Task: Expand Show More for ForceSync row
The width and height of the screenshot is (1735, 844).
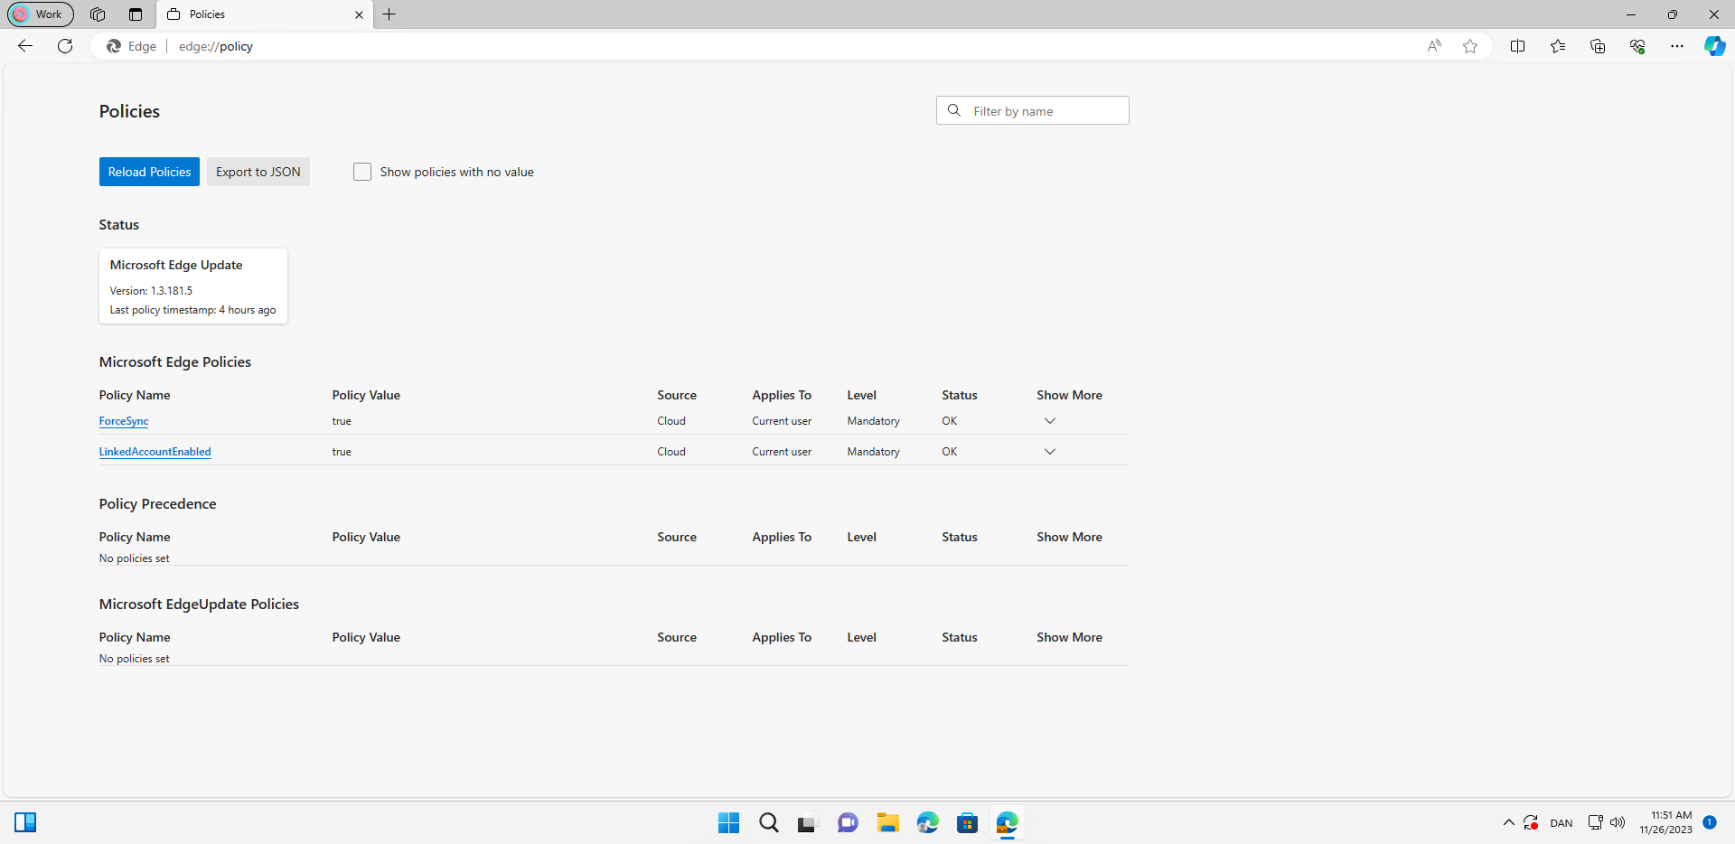Action: (1050, 421)
